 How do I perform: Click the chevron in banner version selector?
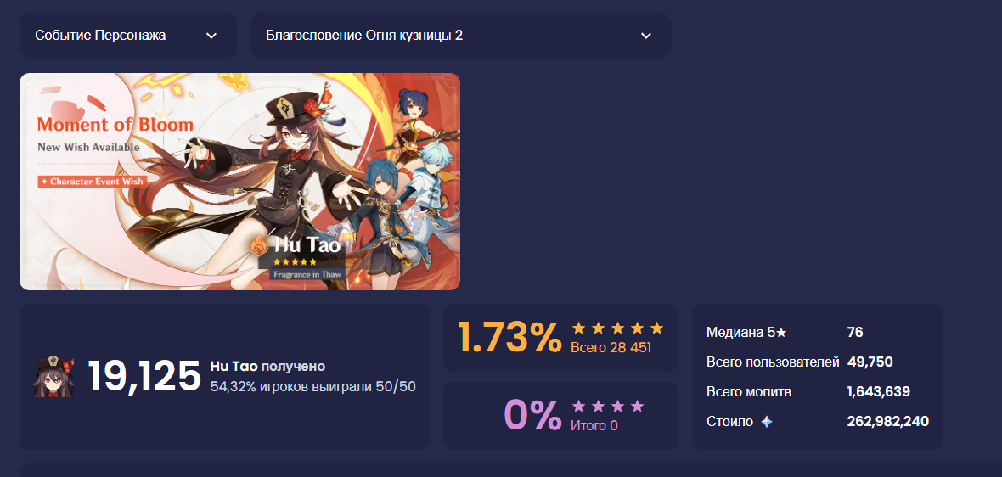coord(645,36)
